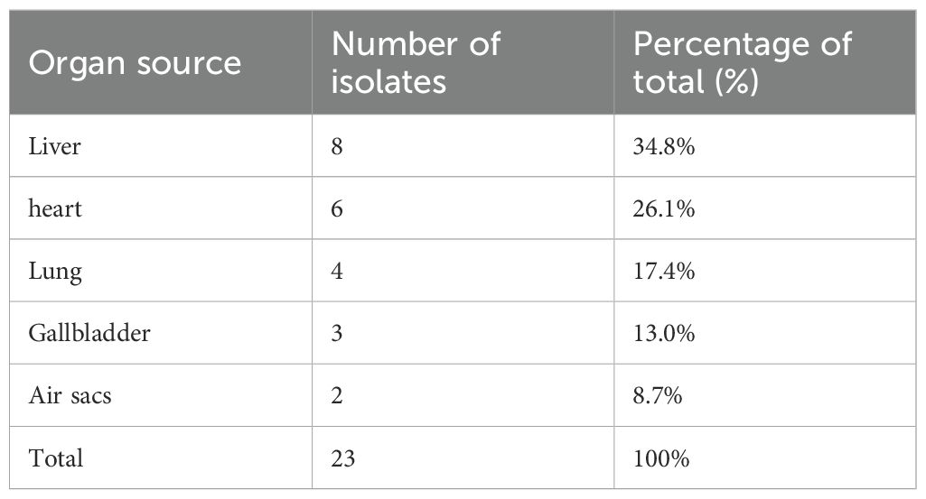
Task: Click the '8.7%' percentage cell
Action: click(x=659, y=394)
